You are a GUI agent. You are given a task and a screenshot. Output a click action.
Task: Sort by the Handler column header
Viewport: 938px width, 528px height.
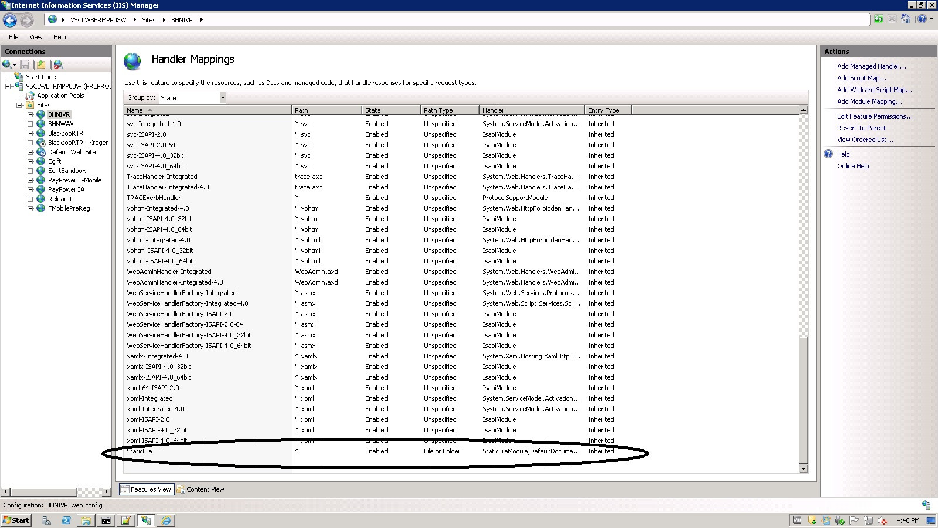click(x=532, y=110)
